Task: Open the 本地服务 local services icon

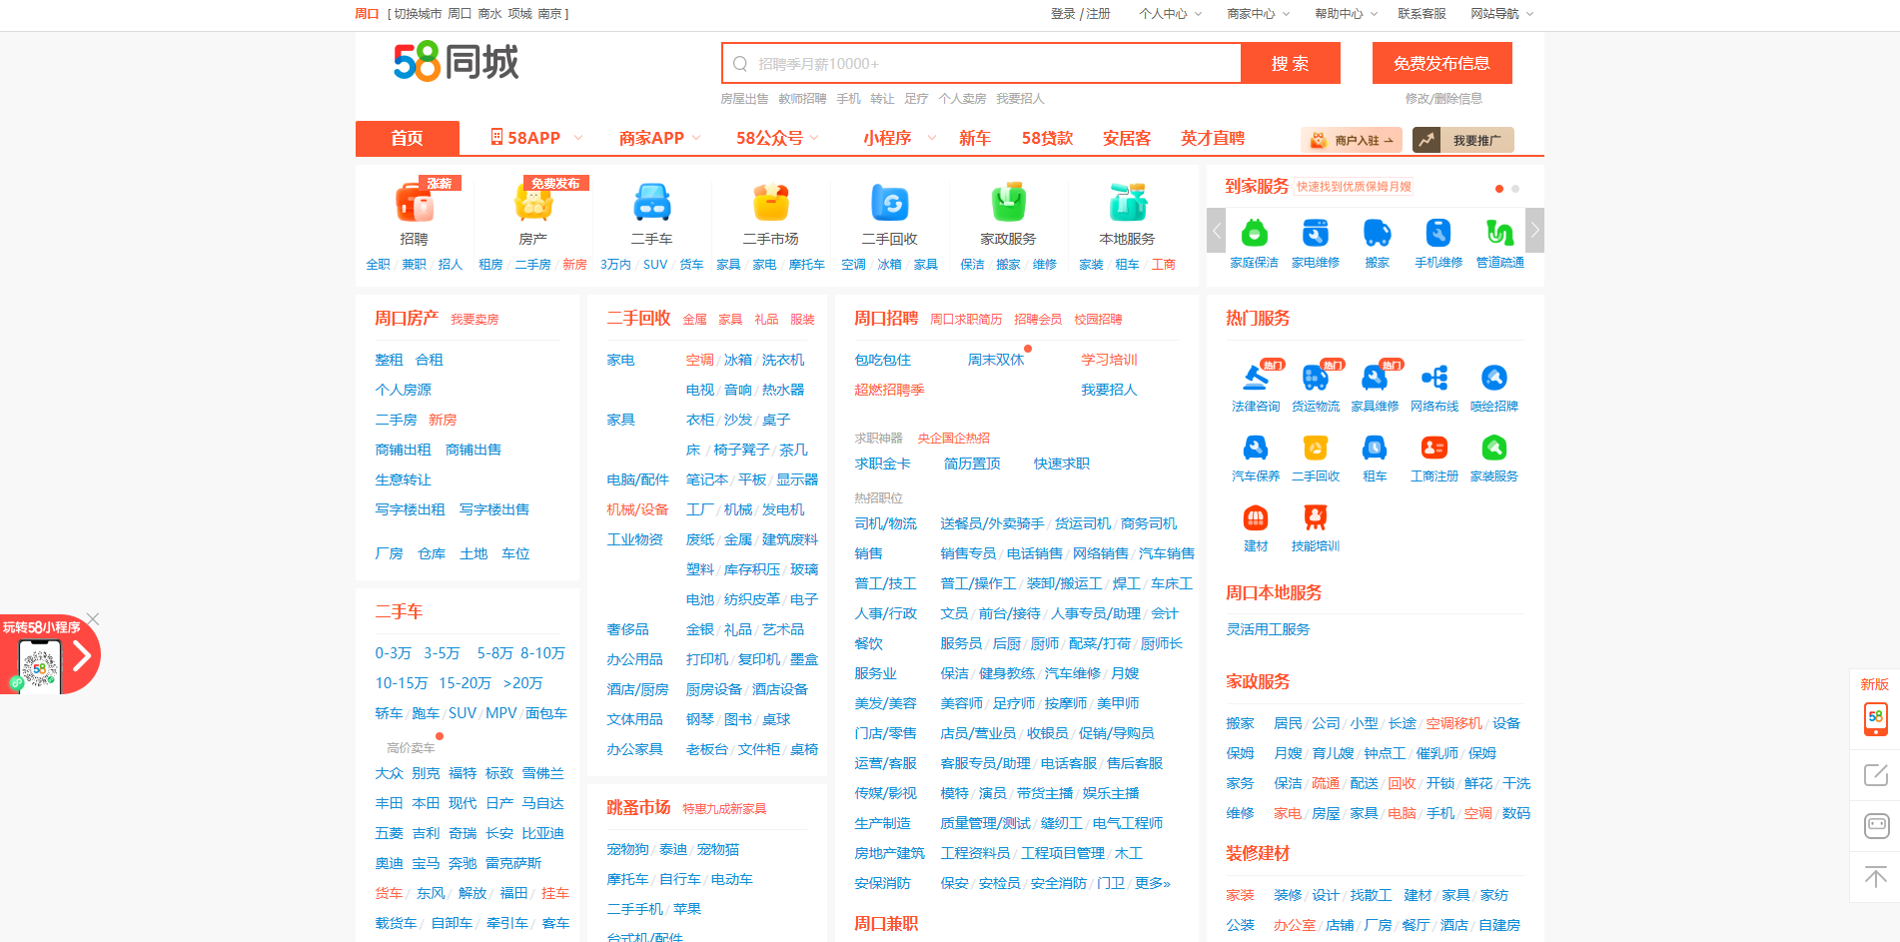Action: (x=1127, y=203)
